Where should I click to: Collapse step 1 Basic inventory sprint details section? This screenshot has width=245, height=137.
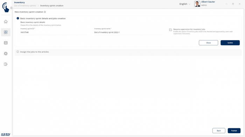point(43,18)
